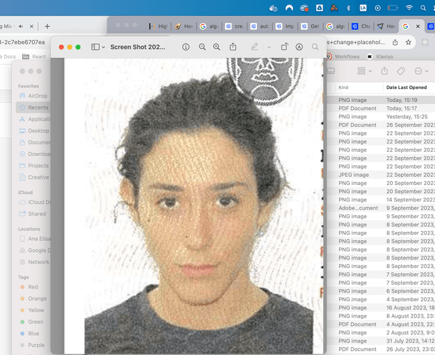Close the Mix browser tab
Screen dimensions: 435x355
(31, 27)
